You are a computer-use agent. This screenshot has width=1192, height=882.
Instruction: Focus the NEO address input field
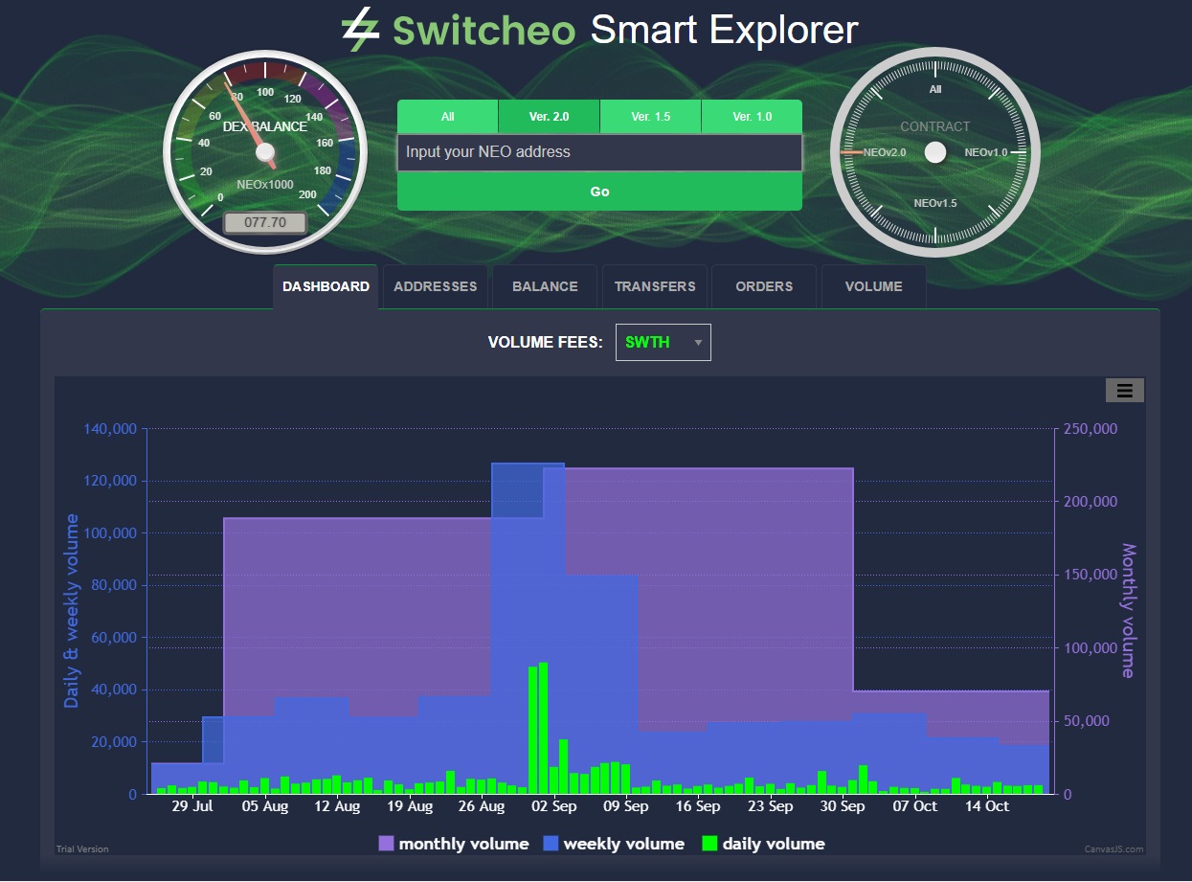pyautogui.click(x=599, y=152)
